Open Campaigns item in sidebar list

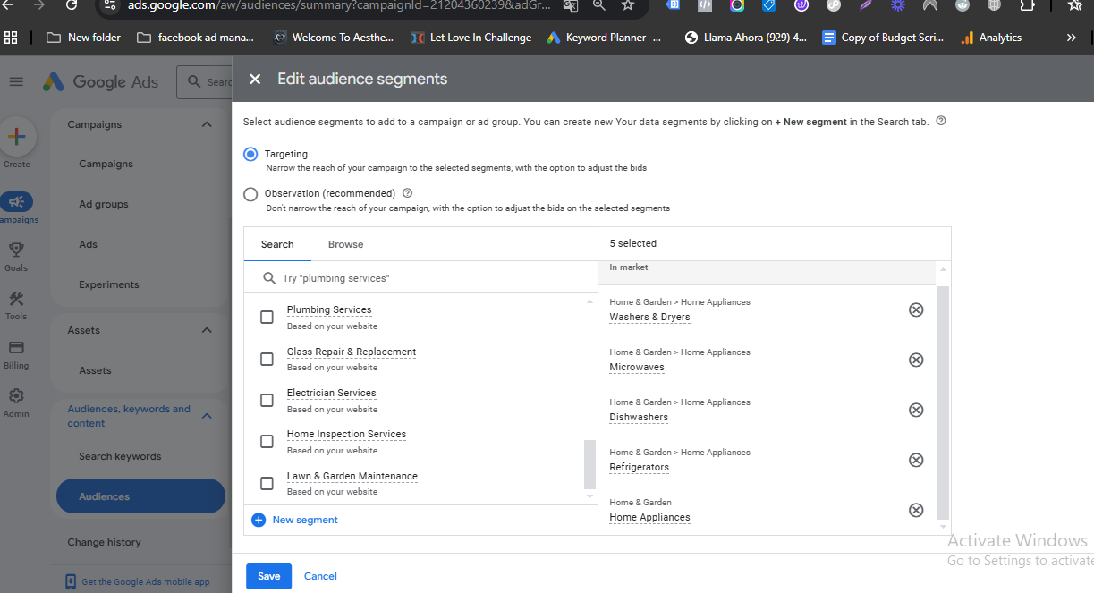(106, 164)
